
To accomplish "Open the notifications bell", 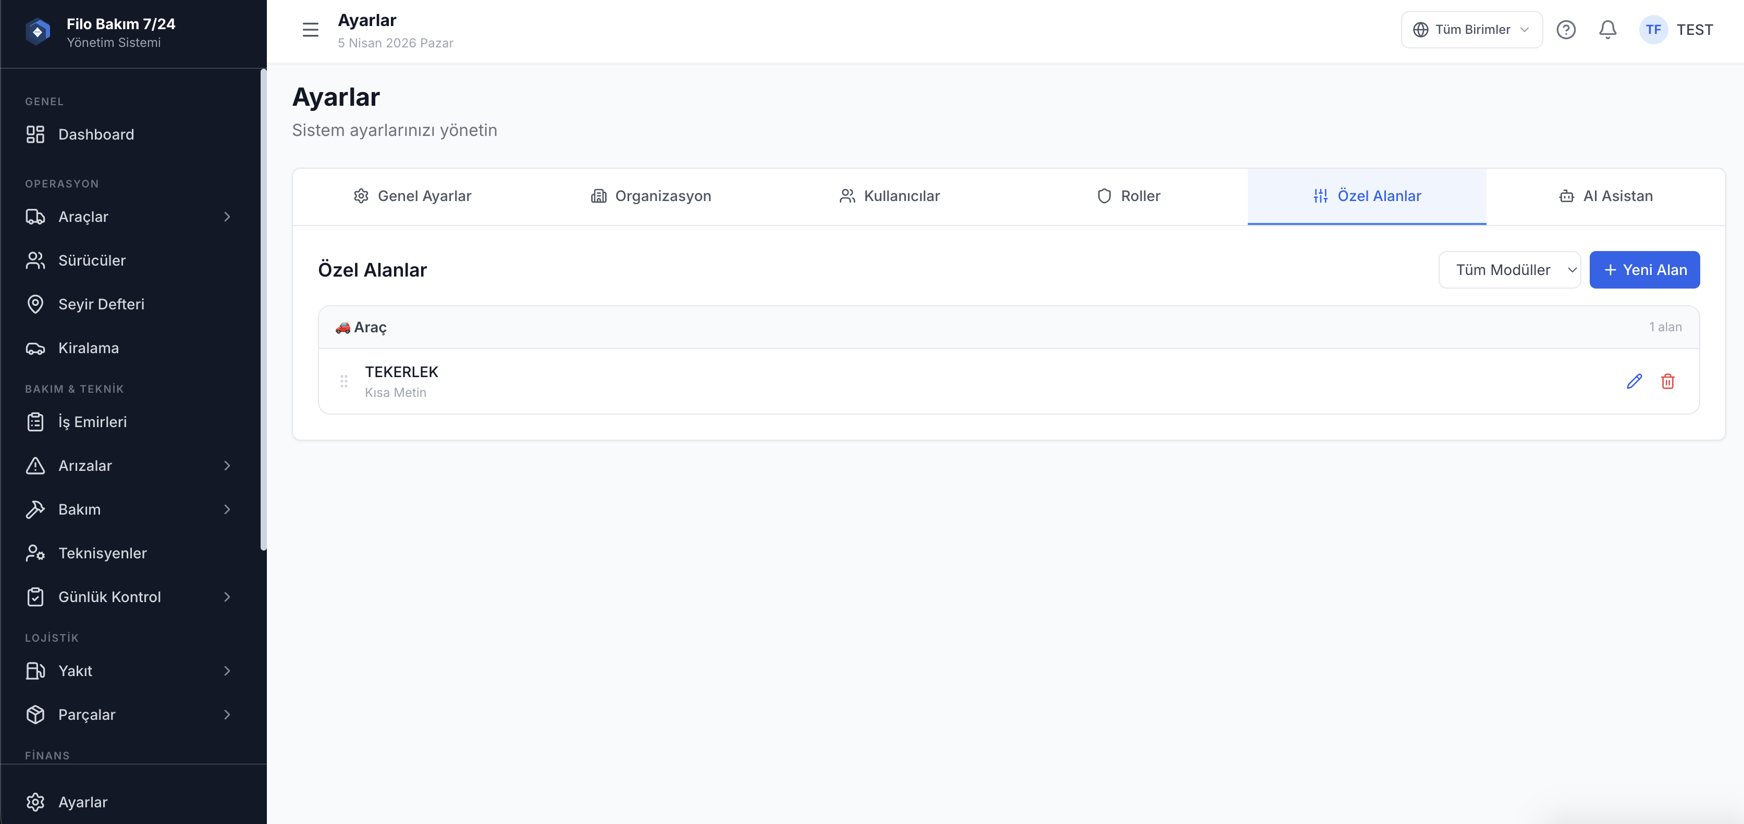I will point(1607,30).
